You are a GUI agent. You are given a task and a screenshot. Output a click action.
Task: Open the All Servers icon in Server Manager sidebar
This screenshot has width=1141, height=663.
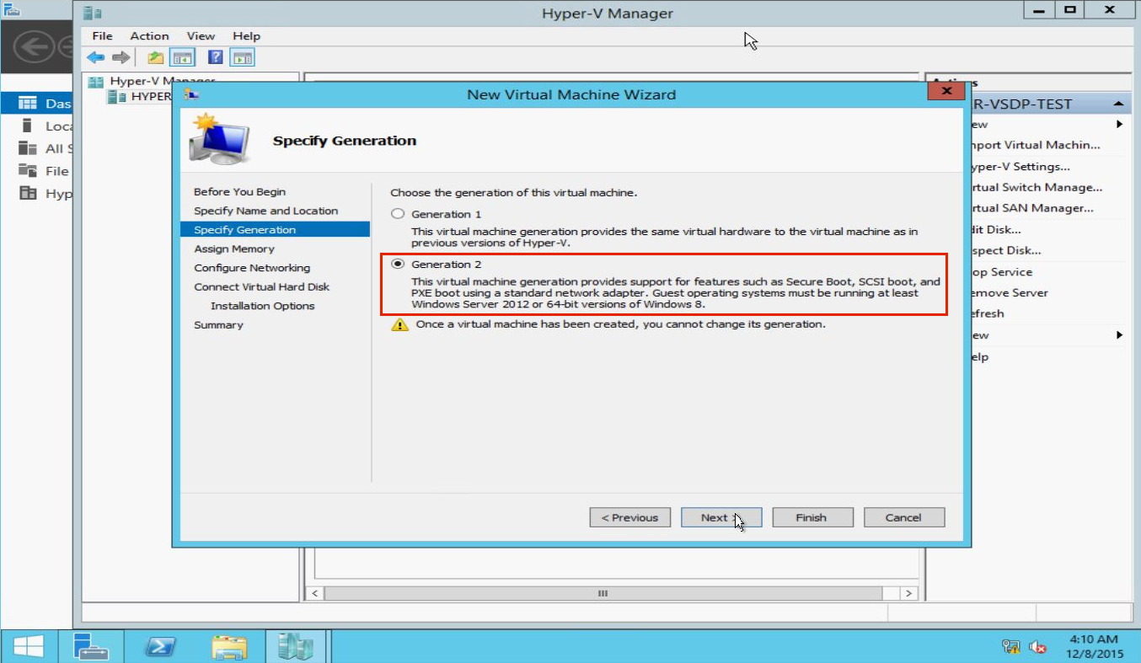pos(28,148)
